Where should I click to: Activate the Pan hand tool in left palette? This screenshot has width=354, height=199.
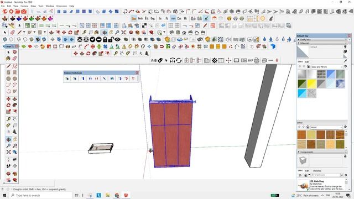coord(15,139)
